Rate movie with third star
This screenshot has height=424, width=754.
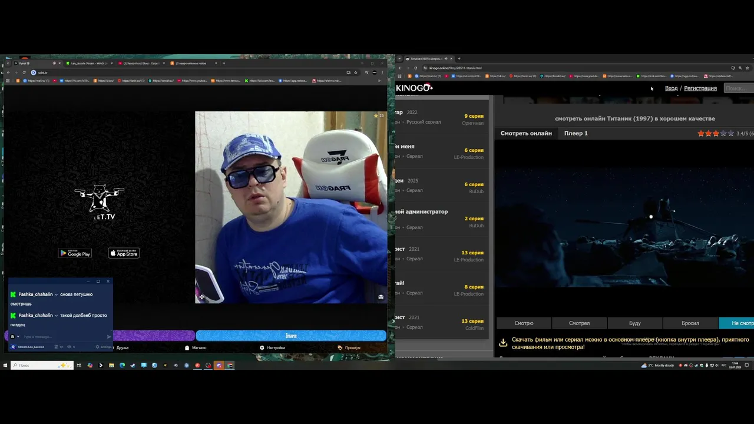716,134
